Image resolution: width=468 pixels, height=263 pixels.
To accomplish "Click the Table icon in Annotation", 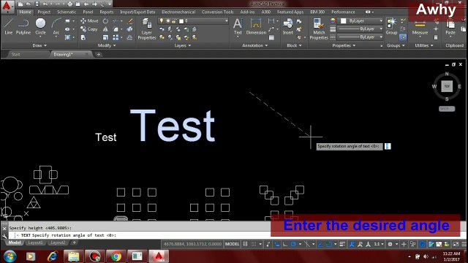I will (x=271, y=37).
